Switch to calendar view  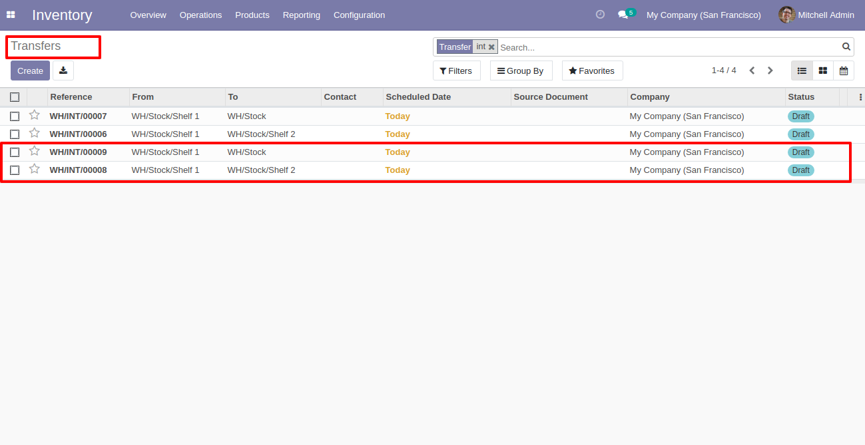pos(844,71)
